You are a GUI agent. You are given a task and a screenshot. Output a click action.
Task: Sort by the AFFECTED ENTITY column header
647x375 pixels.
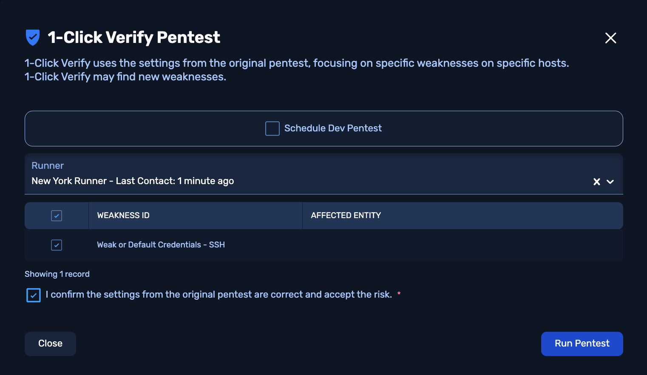click(x=346, y=216)
